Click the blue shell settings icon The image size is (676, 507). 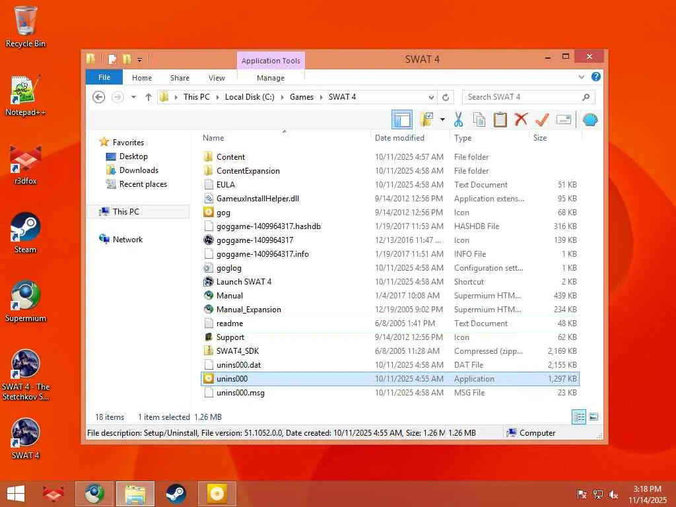590,119
